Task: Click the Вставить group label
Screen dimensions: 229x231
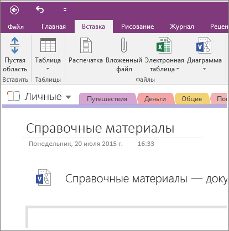Action: [15, 80]
